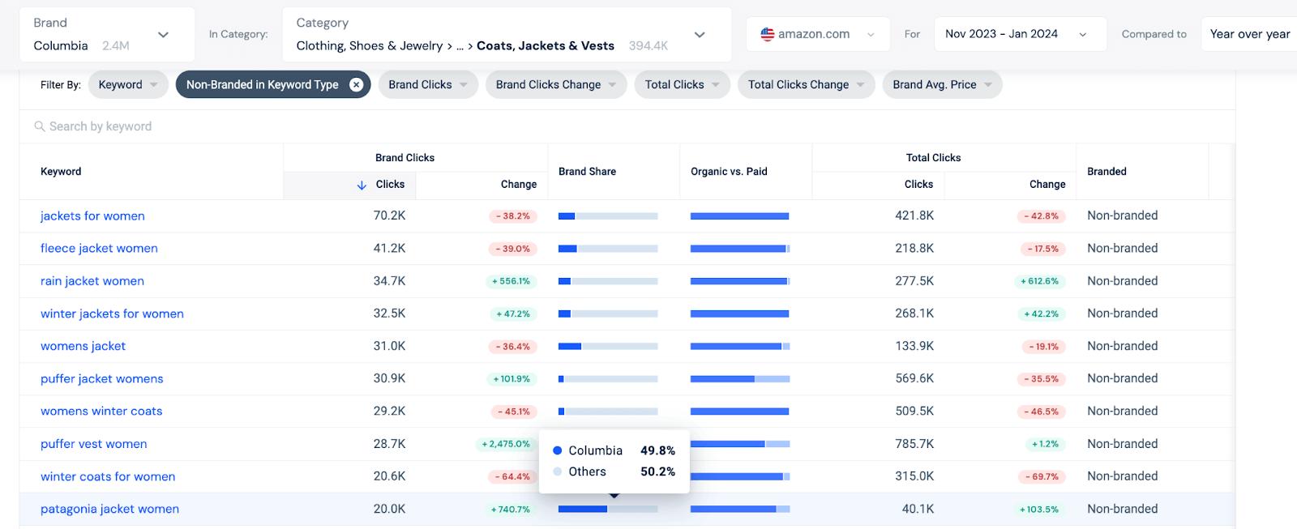Click Brand Share bar for fleece jacket women
Screen dimensions: 1297x529
608,249
